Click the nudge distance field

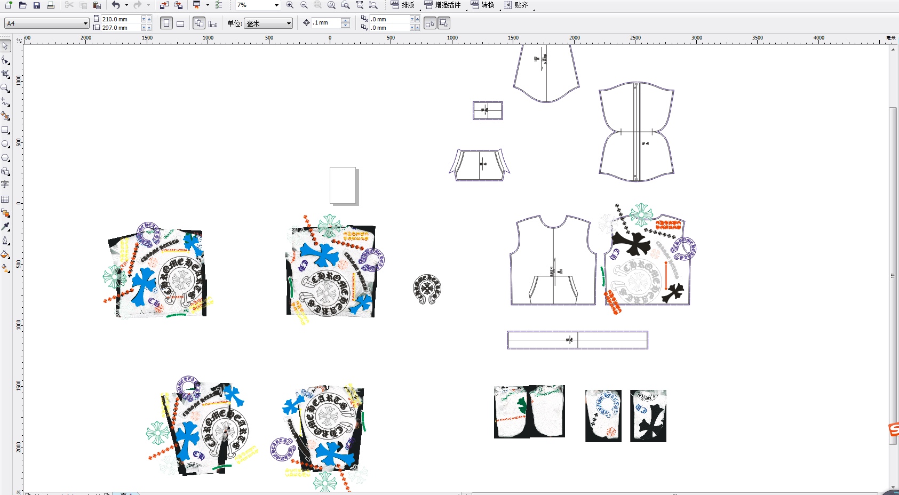(x=327, y=23)
